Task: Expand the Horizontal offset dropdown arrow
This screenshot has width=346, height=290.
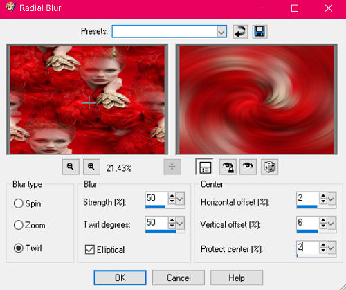Action: tap(331, 199)
